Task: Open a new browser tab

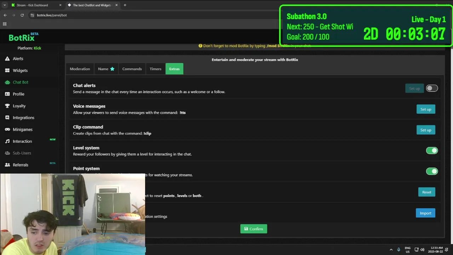Action: coord(125,5)
